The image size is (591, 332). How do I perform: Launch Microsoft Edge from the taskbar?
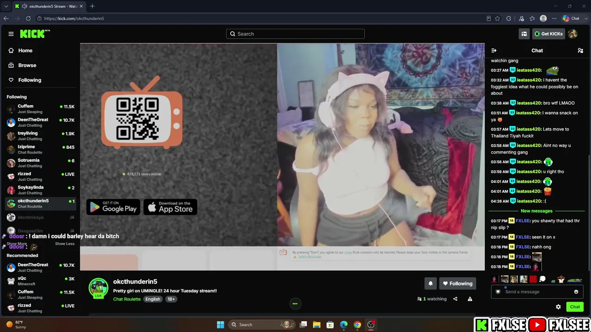coord(344,325)
